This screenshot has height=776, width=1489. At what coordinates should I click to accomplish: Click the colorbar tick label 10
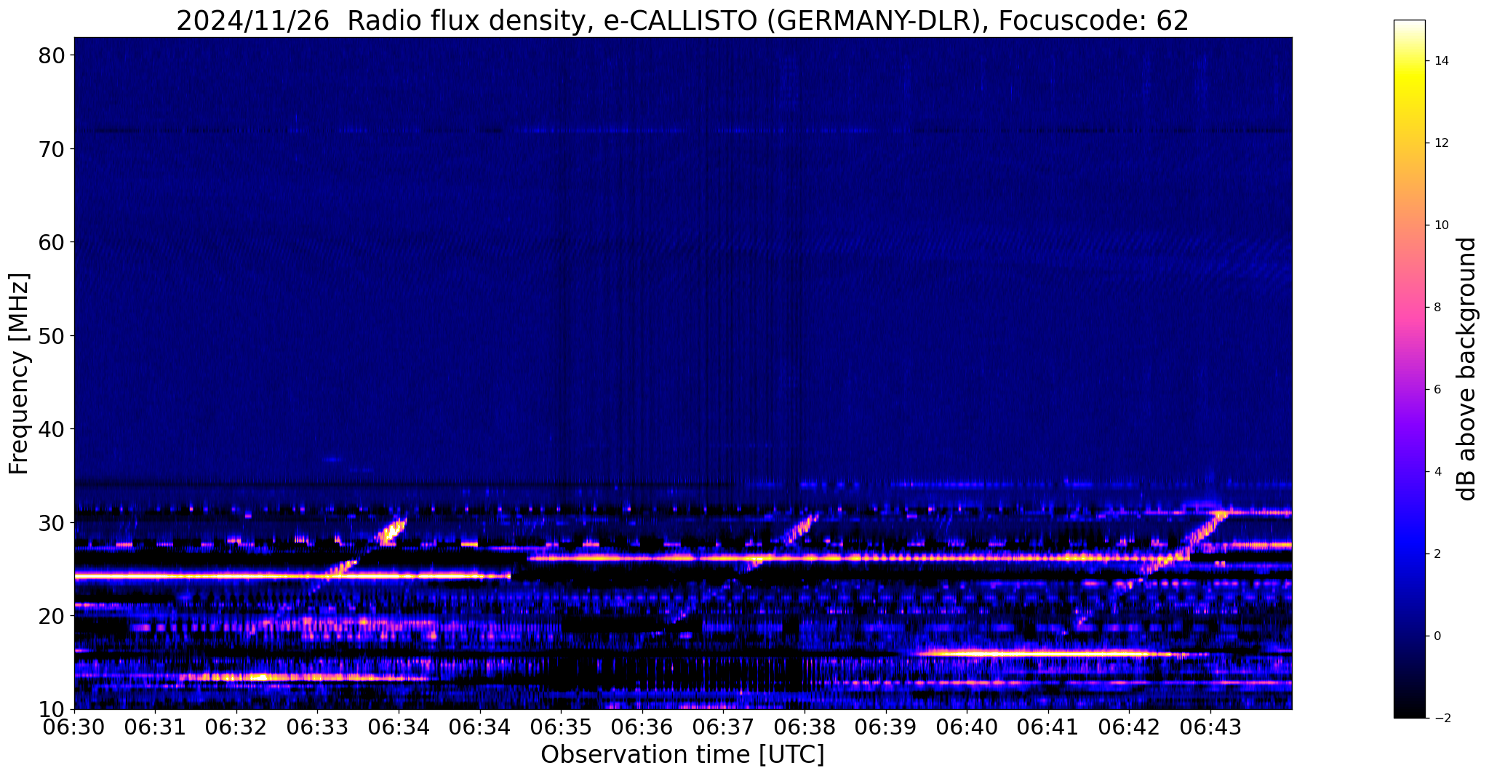[x=1440, y=225]
